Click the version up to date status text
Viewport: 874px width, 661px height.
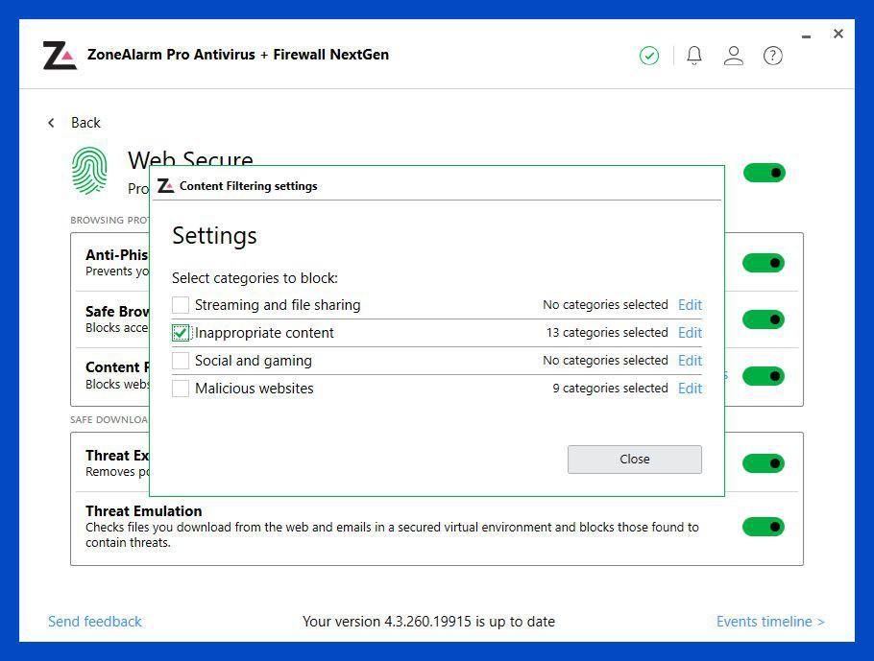pyautogui.click(x=428, y=622)
